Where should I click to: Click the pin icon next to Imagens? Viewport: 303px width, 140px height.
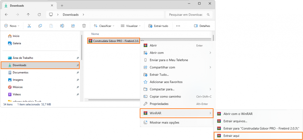[78, 80]
